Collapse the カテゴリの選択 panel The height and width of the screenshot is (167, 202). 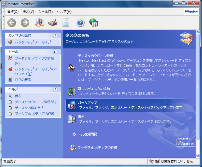(x=55, y=35)
